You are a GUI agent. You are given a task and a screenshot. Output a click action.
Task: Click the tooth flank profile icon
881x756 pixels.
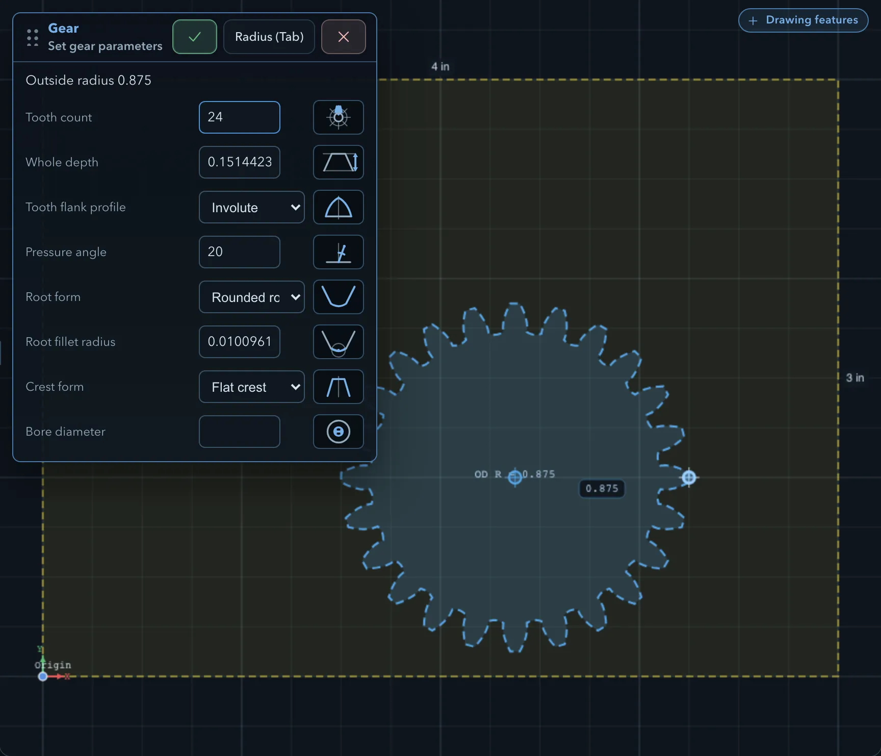[x=338, y=207]
